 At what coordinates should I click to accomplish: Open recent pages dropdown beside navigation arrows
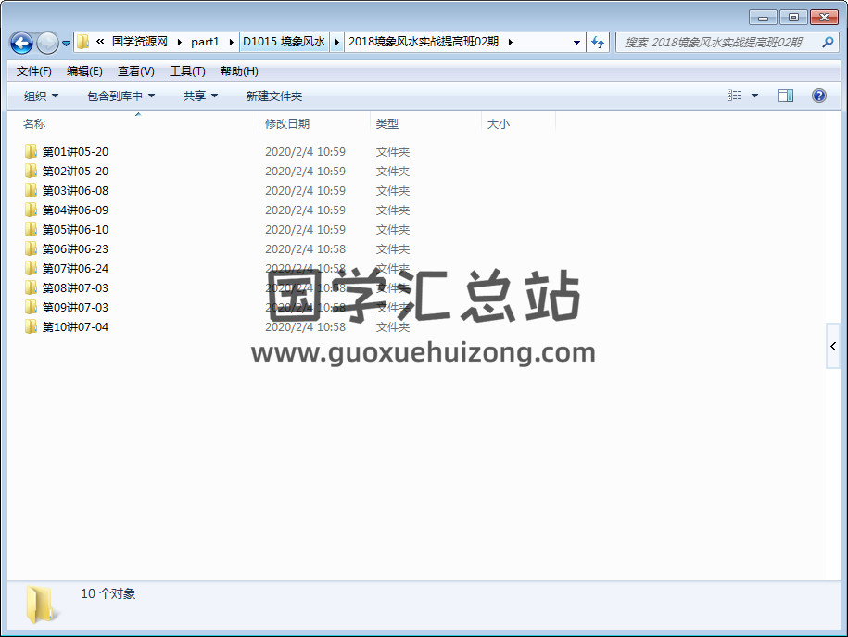[x=66, y=44]
